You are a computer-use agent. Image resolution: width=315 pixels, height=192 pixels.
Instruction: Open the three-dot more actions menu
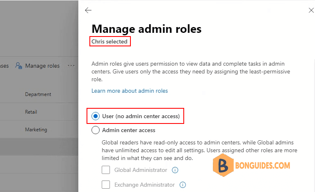coord(71,66)
